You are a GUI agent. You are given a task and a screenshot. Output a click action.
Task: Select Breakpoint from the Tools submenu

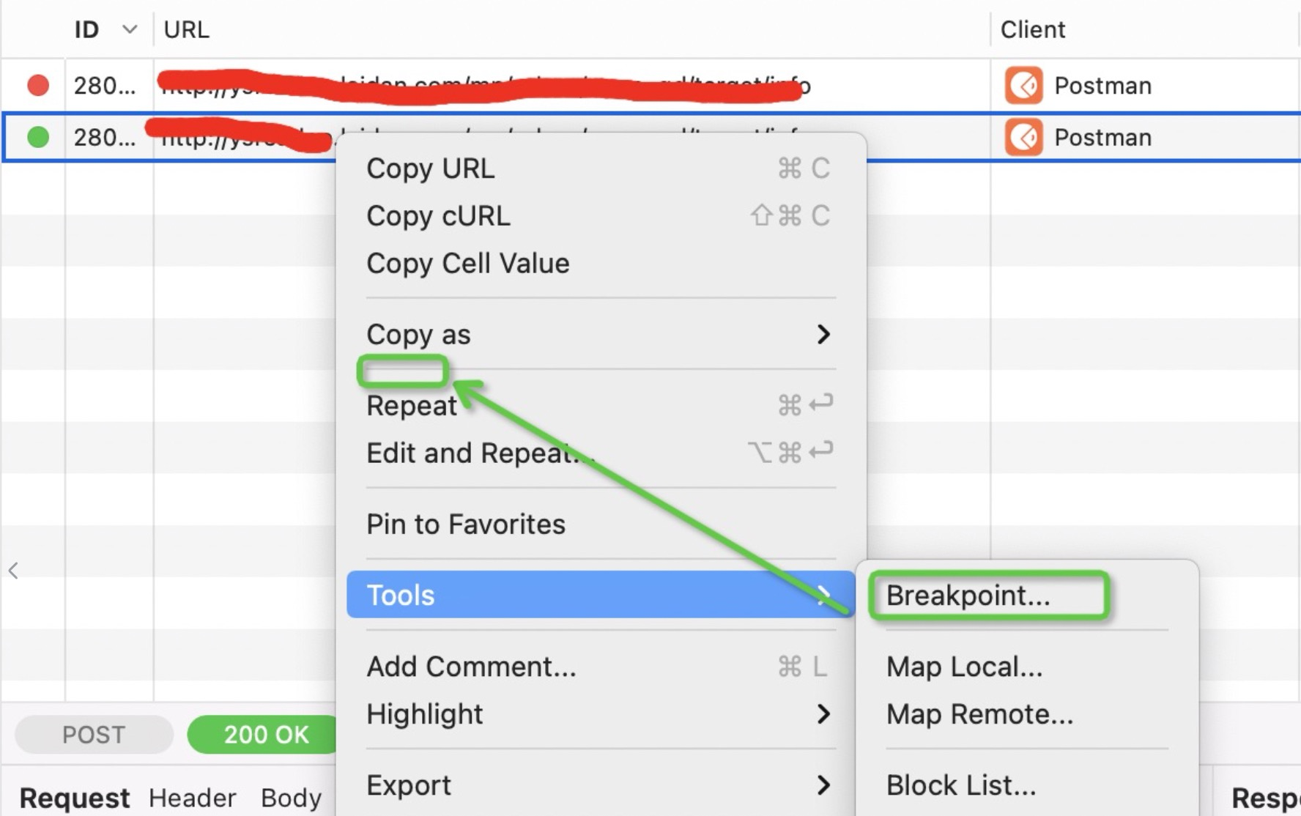coord(967,595)
